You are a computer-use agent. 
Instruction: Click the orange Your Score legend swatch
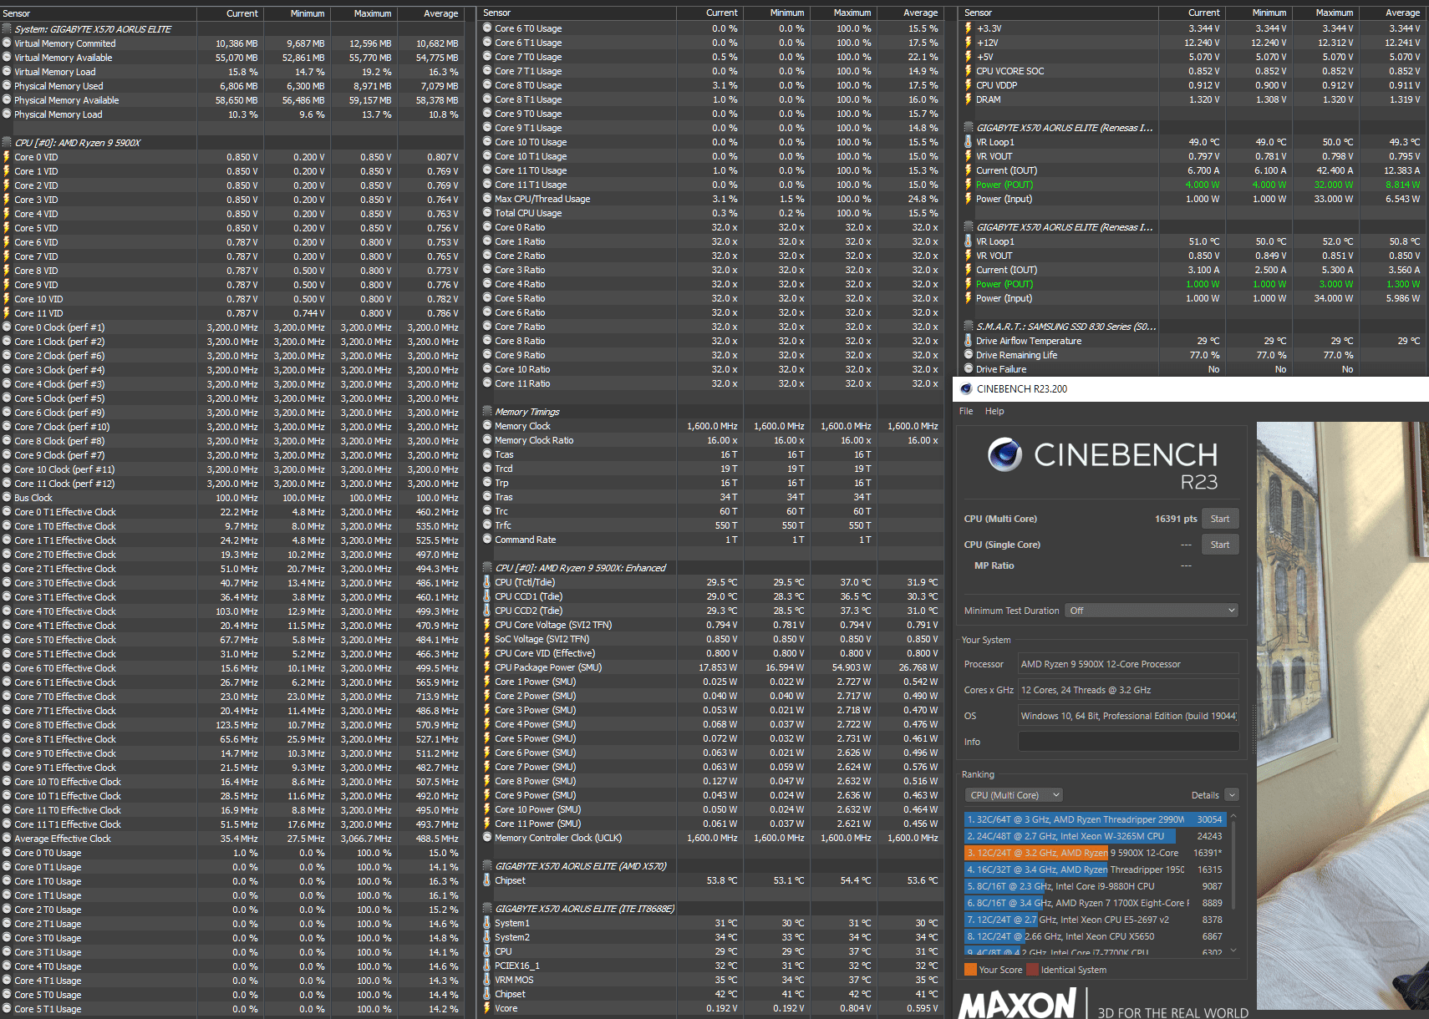click(970, 970)
